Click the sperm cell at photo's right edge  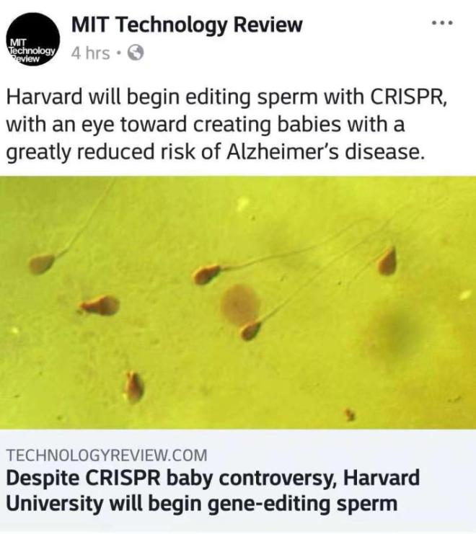pos(387,261)
